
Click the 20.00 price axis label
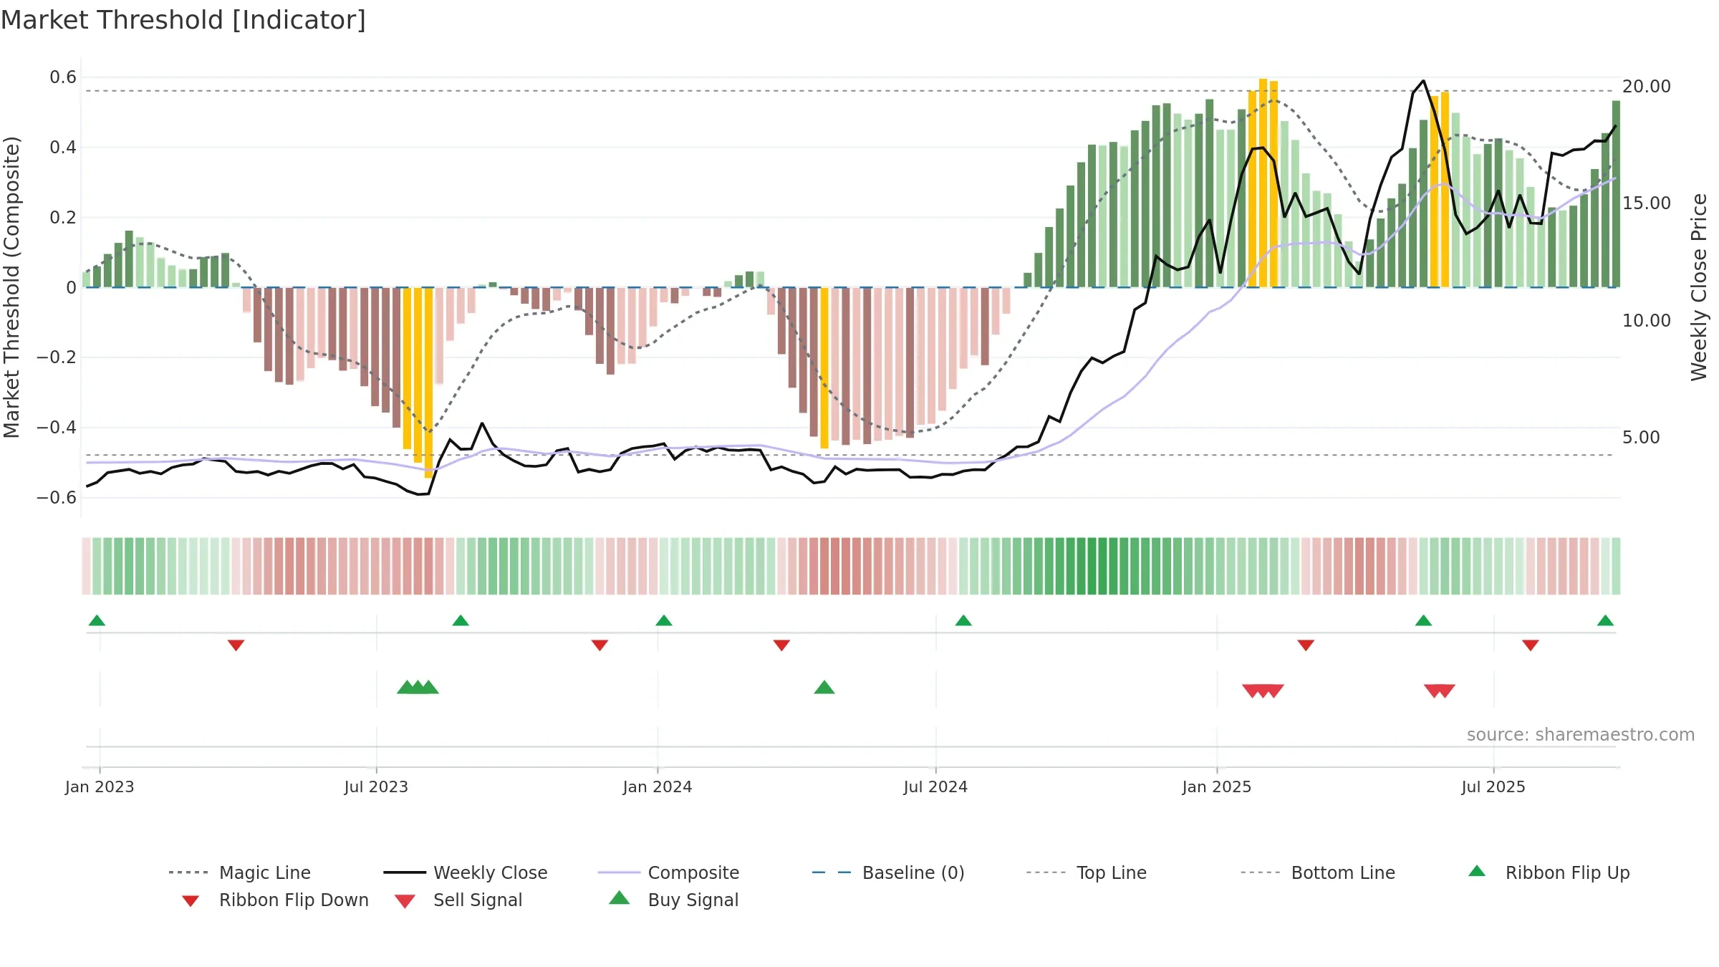(1647, 87)
